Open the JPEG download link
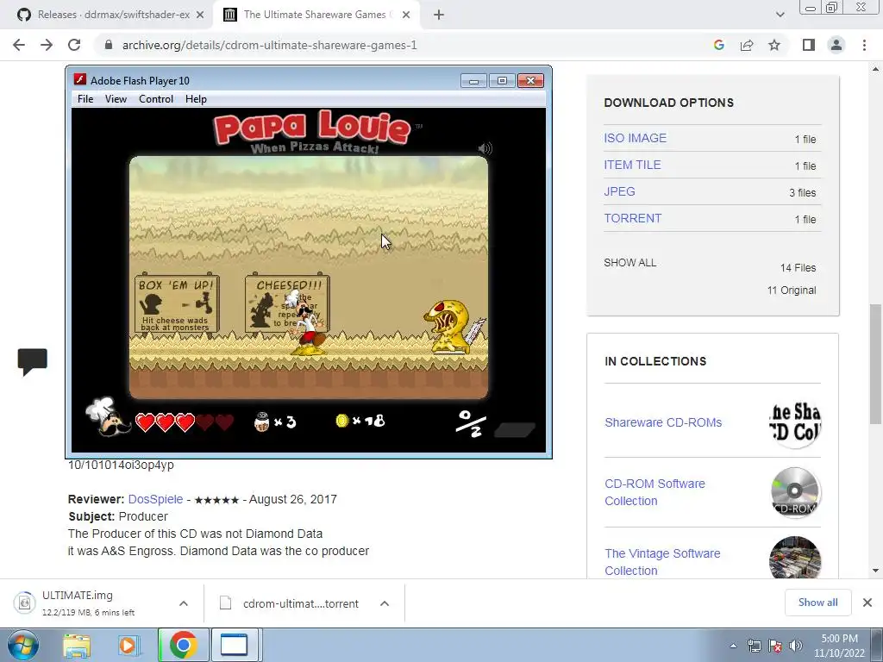This screenshot has height=662, width=883. tap(619, 192)
